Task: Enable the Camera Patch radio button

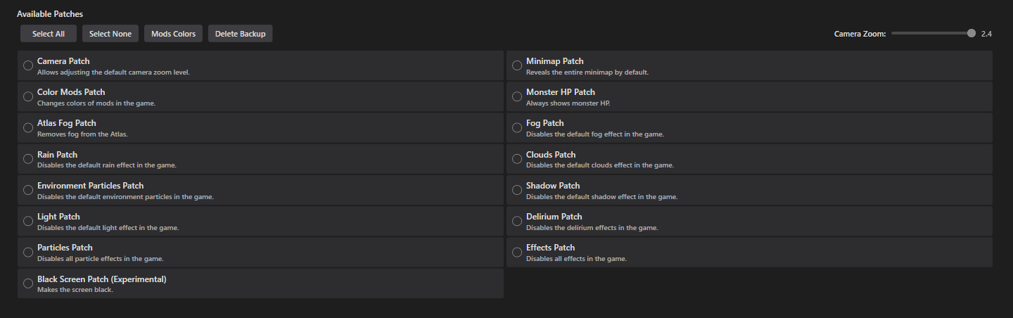Action: pyautogui.click(x=28, y=66)
